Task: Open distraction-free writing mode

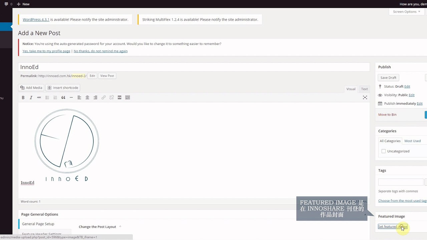Action: (365, 97)
